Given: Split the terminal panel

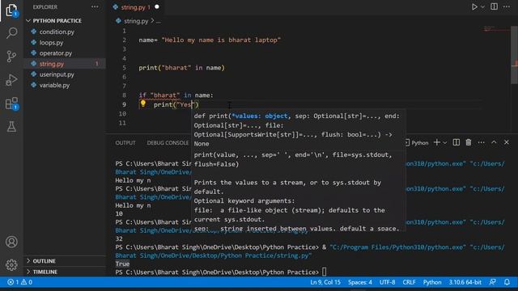Looking at the screenshot, I should [x=456, y=142].
